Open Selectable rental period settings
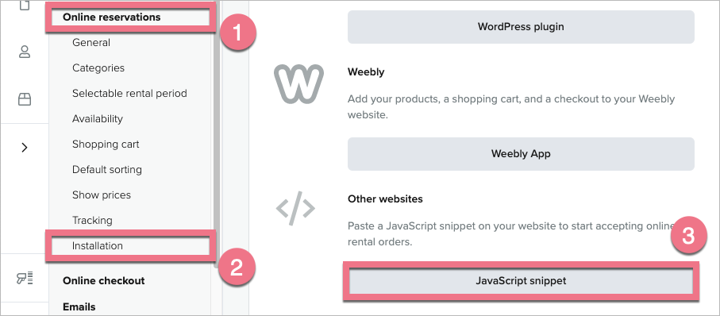The width and height of the screenshot is (720, 316). click(129, 93)
